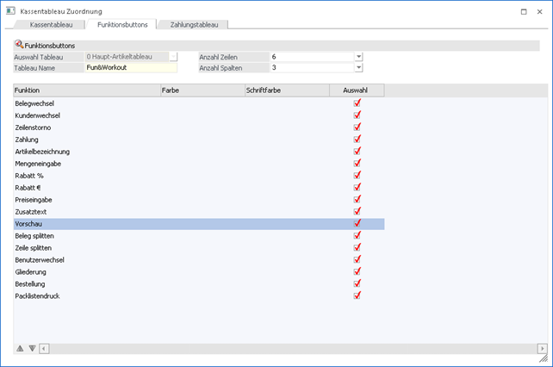Image resolution: width=553 pixels, height=367 pixels.
Task: Click the Kassentableau Zuordnung window title icon
Action: [10, 9]
